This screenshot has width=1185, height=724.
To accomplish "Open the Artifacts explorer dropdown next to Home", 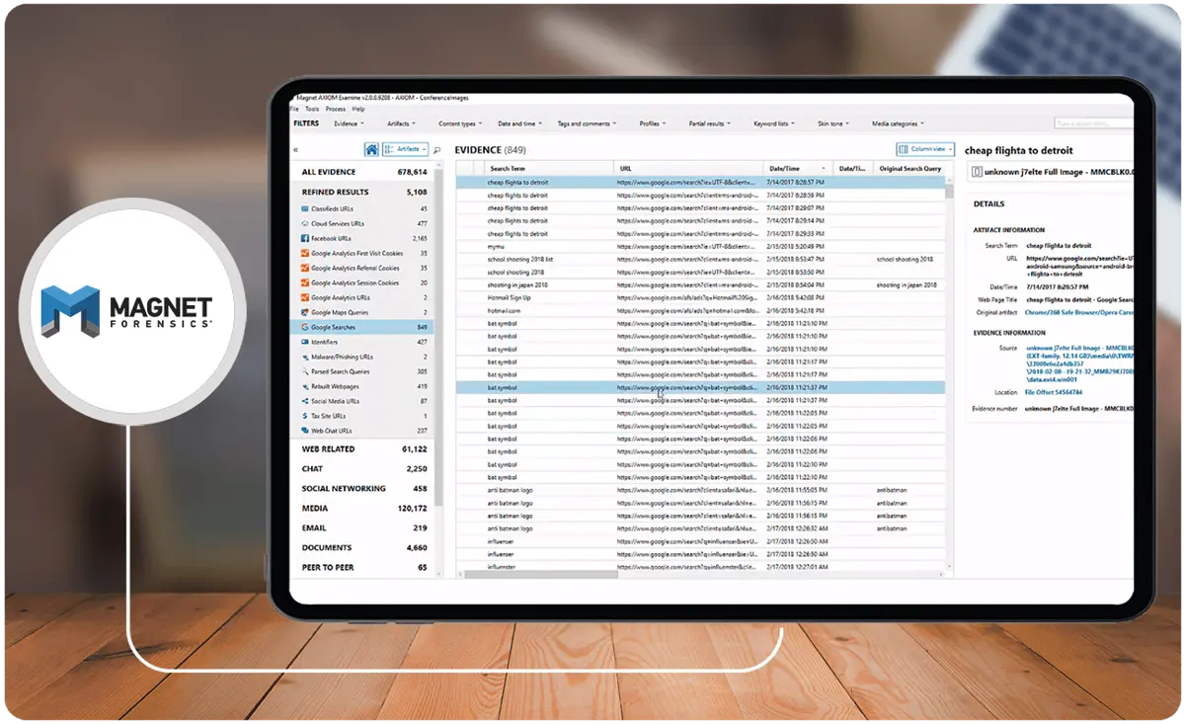I will click(x=405, y=150).
